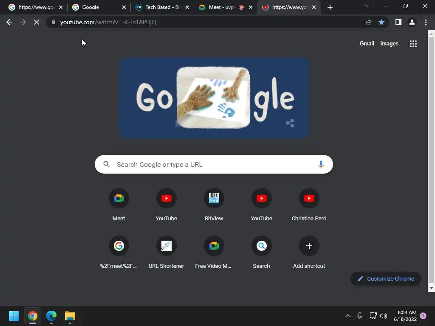The image size is (435, 326).
Task: Open the Images link
Action: [x=389, y=44]
